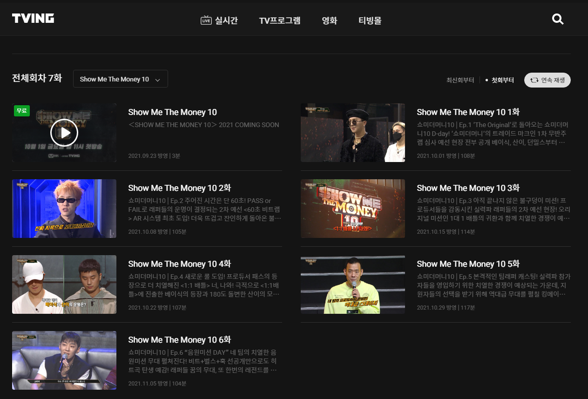Viewport: 588px width, 399px height.
Task: Click title Show Me The Money 10 4화
Action: (x=180, y=264)
